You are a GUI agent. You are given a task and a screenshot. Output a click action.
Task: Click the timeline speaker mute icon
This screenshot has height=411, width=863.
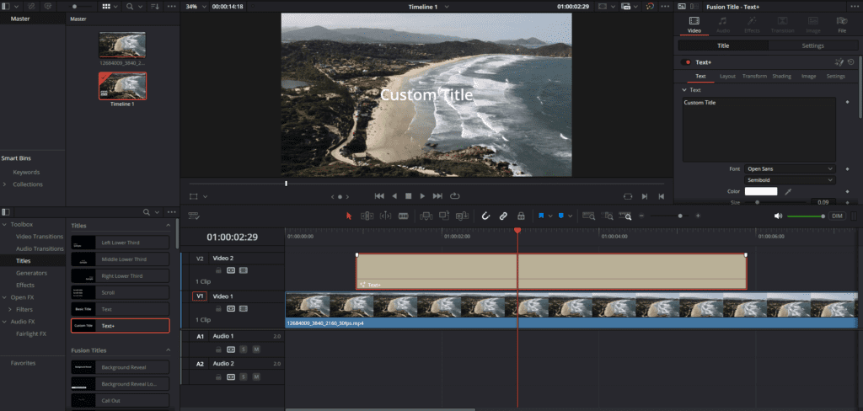tap(778, 216)
